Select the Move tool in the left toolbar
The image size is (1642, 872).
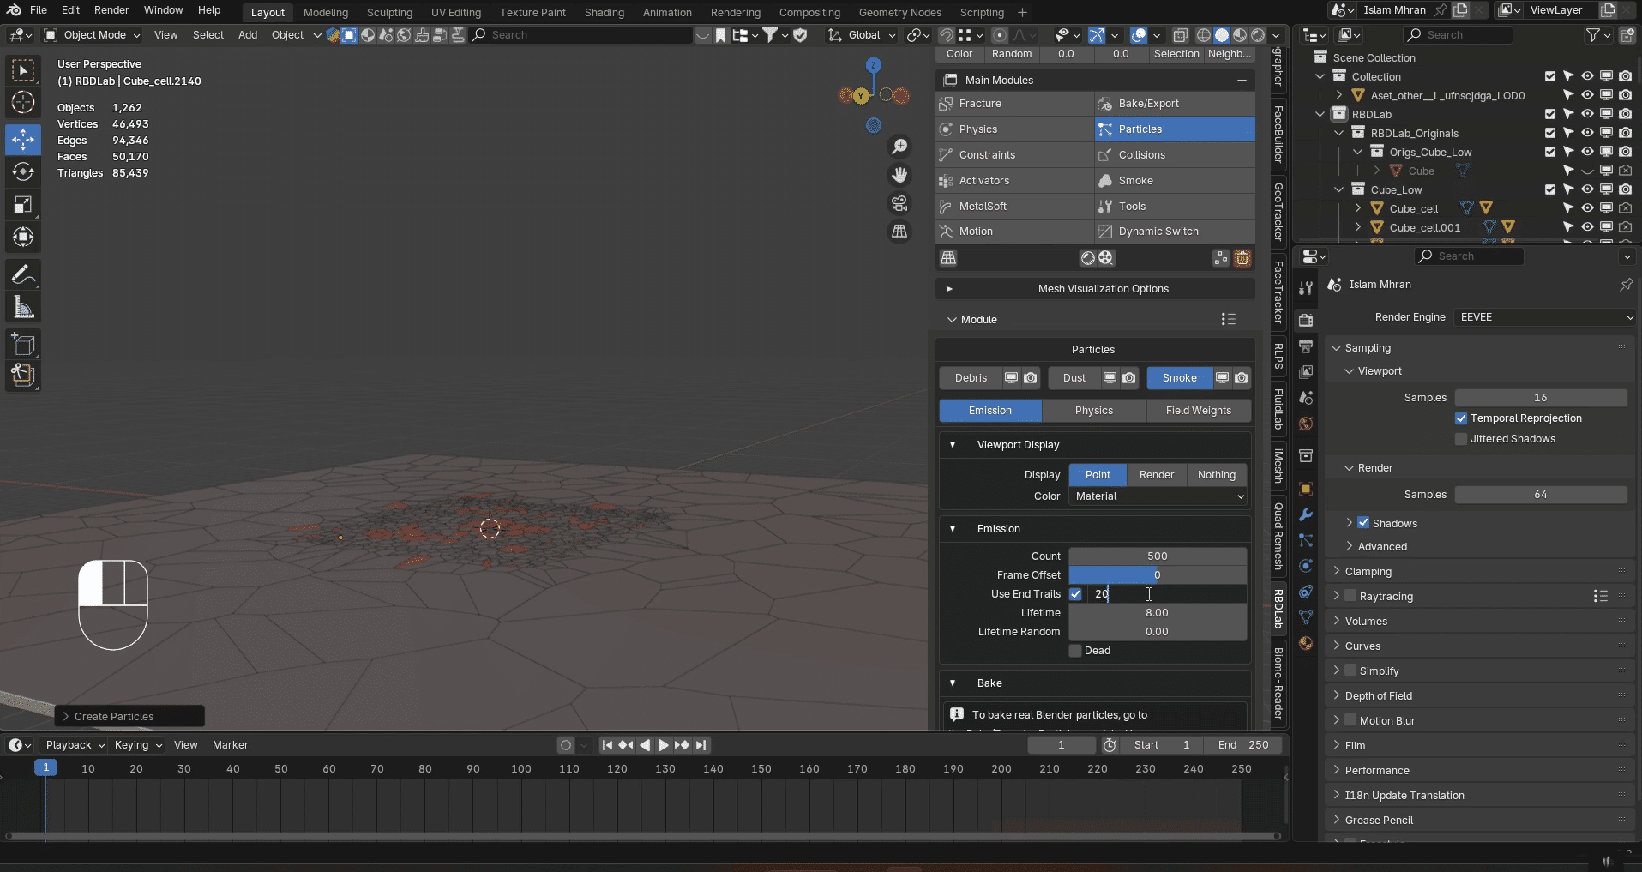23,140
